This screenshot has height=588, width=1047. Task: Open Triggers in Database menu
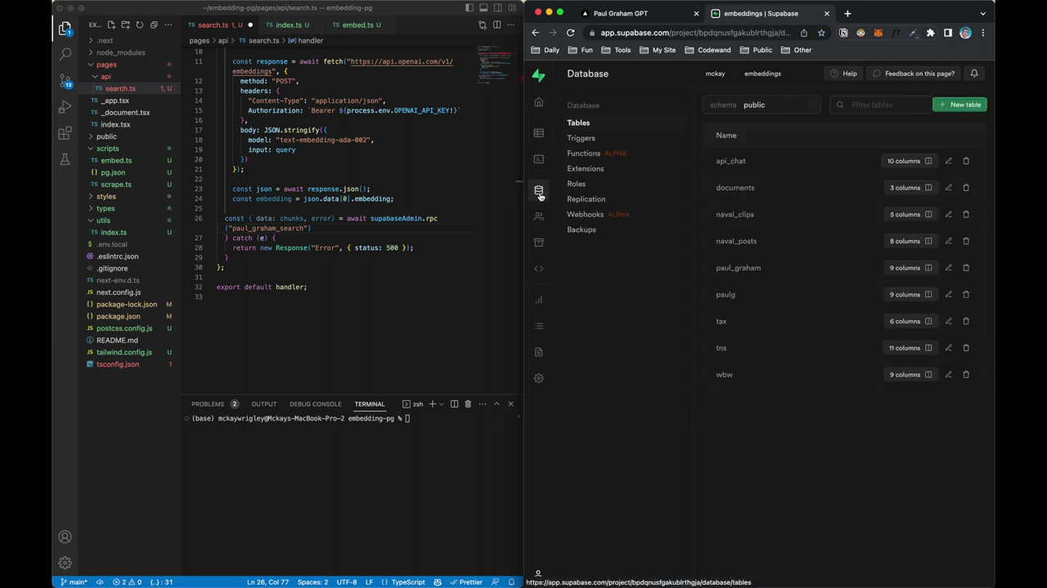click(x=581, y=138)
